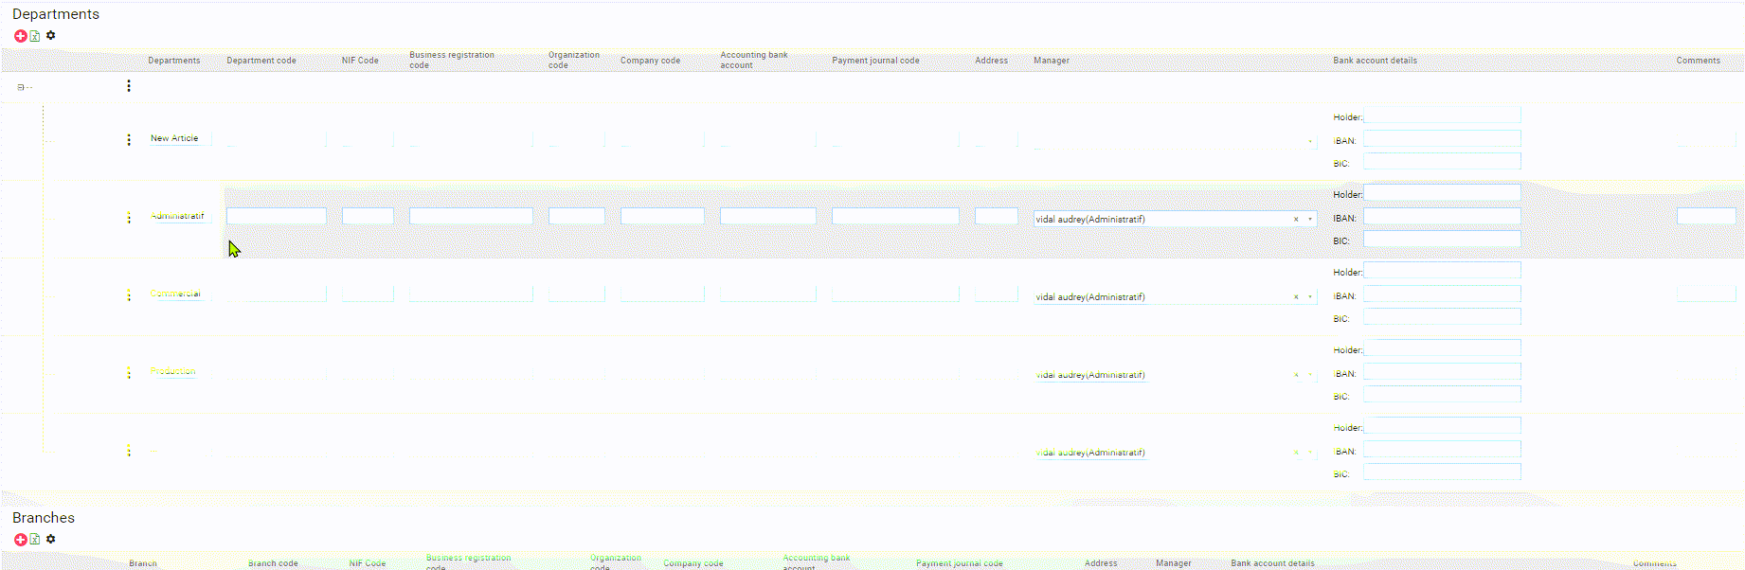Select the Production department name
Viewport: 1745px width, 570px height.
(172, 371)
